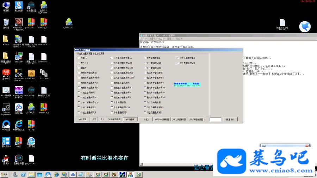Click the Internet Explorer taskbar icon
The image size is (317, 178).
[56, 174]
